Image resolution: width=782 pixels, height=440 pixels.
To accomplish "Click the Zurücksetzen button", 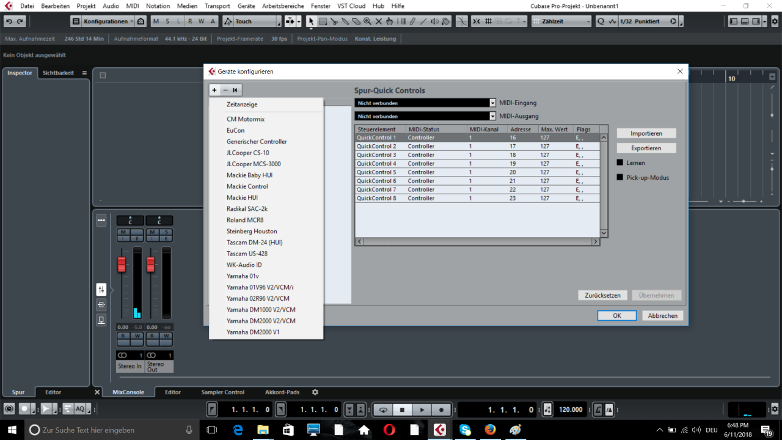I will pyautogui.click(x=602, y=295).
